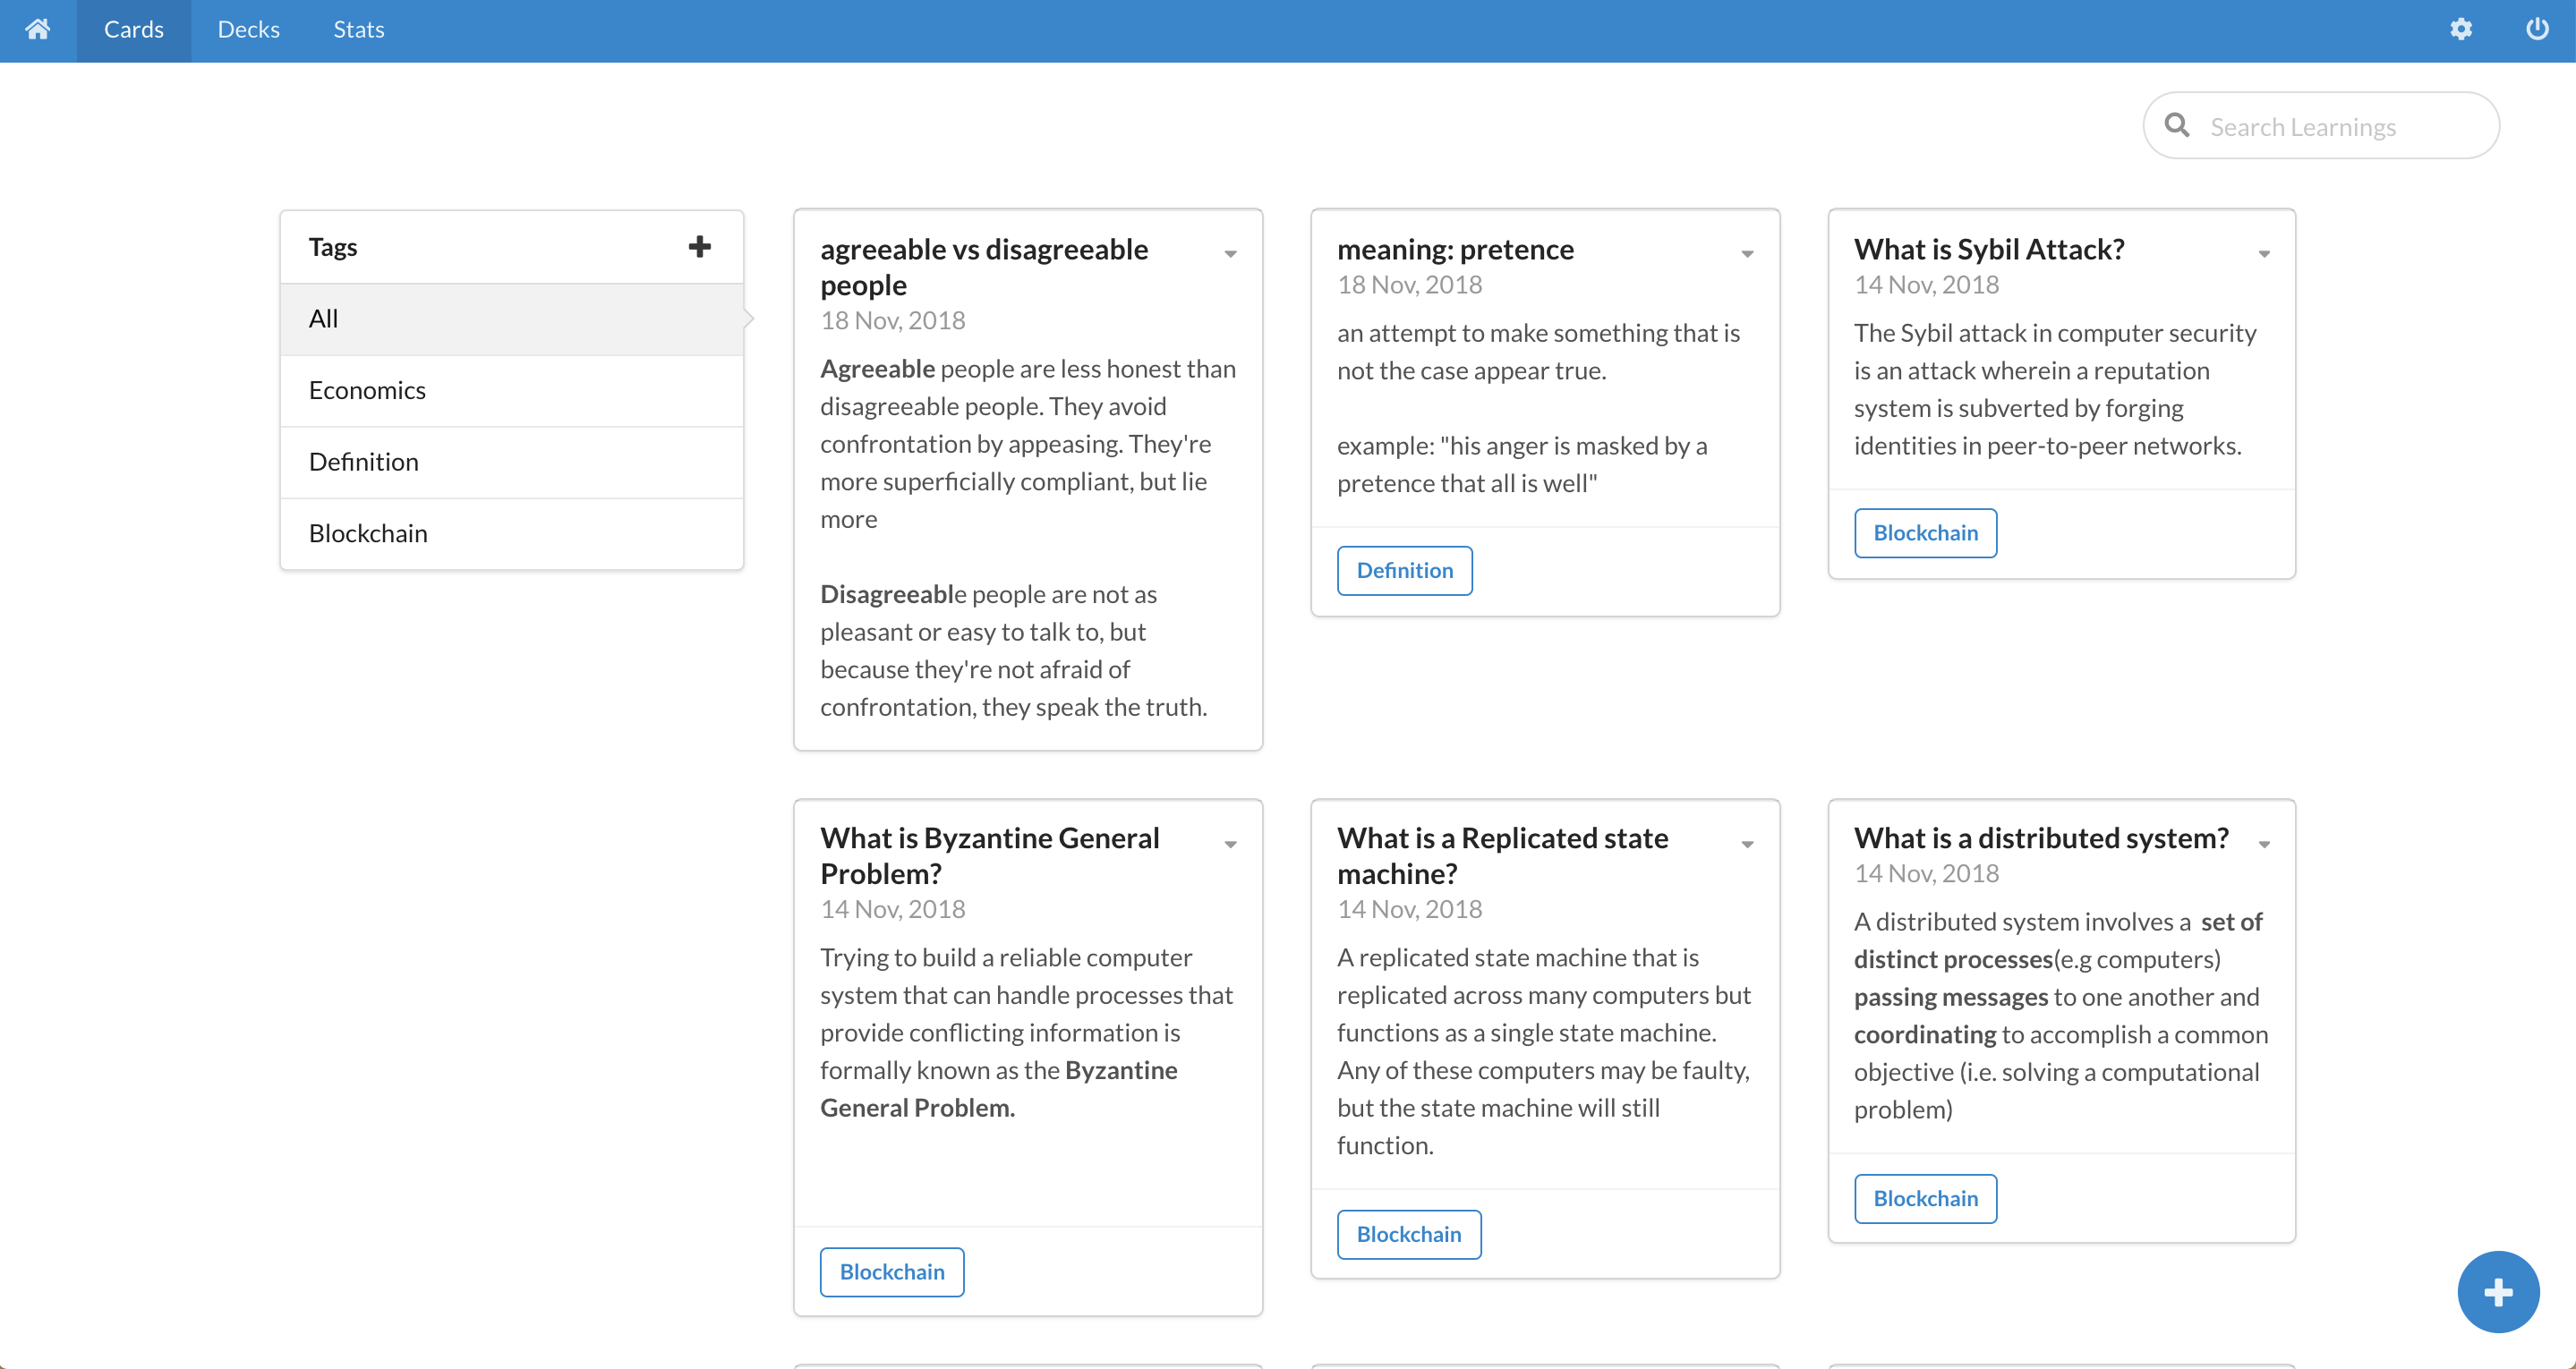
Task: Select the Blockchain tag in sidebar
Action: tap(368, 533)
